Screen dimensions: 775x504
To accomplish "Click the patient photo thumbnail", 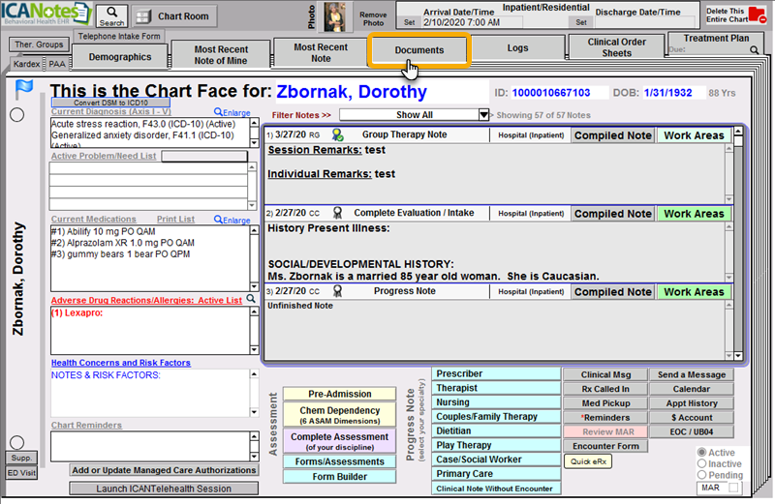I will (x=337, y=15).
